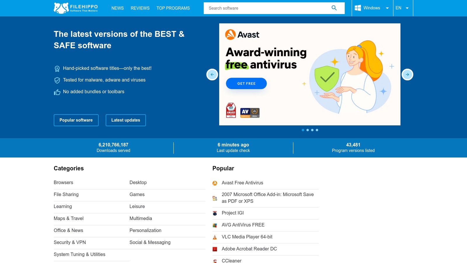Open the Windows platform dropdown
Screen dimensions: 467x263
(372, 8)
